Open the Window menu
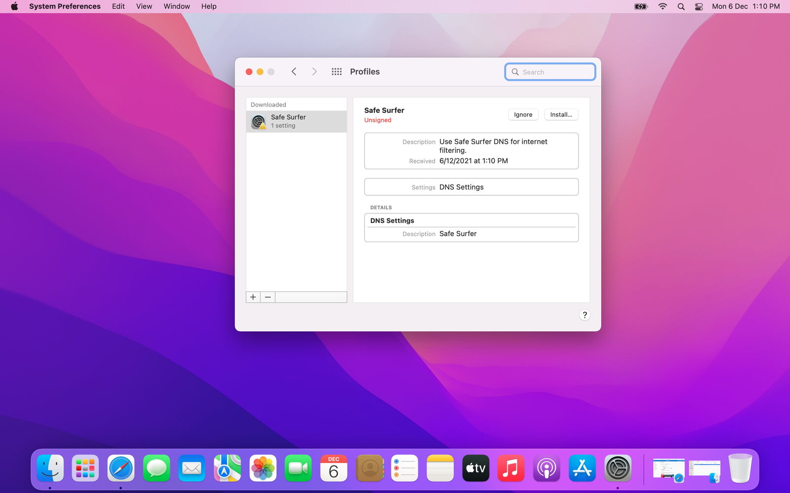The width and height of the screenshot is (790, 493). (x=177, y=6)
